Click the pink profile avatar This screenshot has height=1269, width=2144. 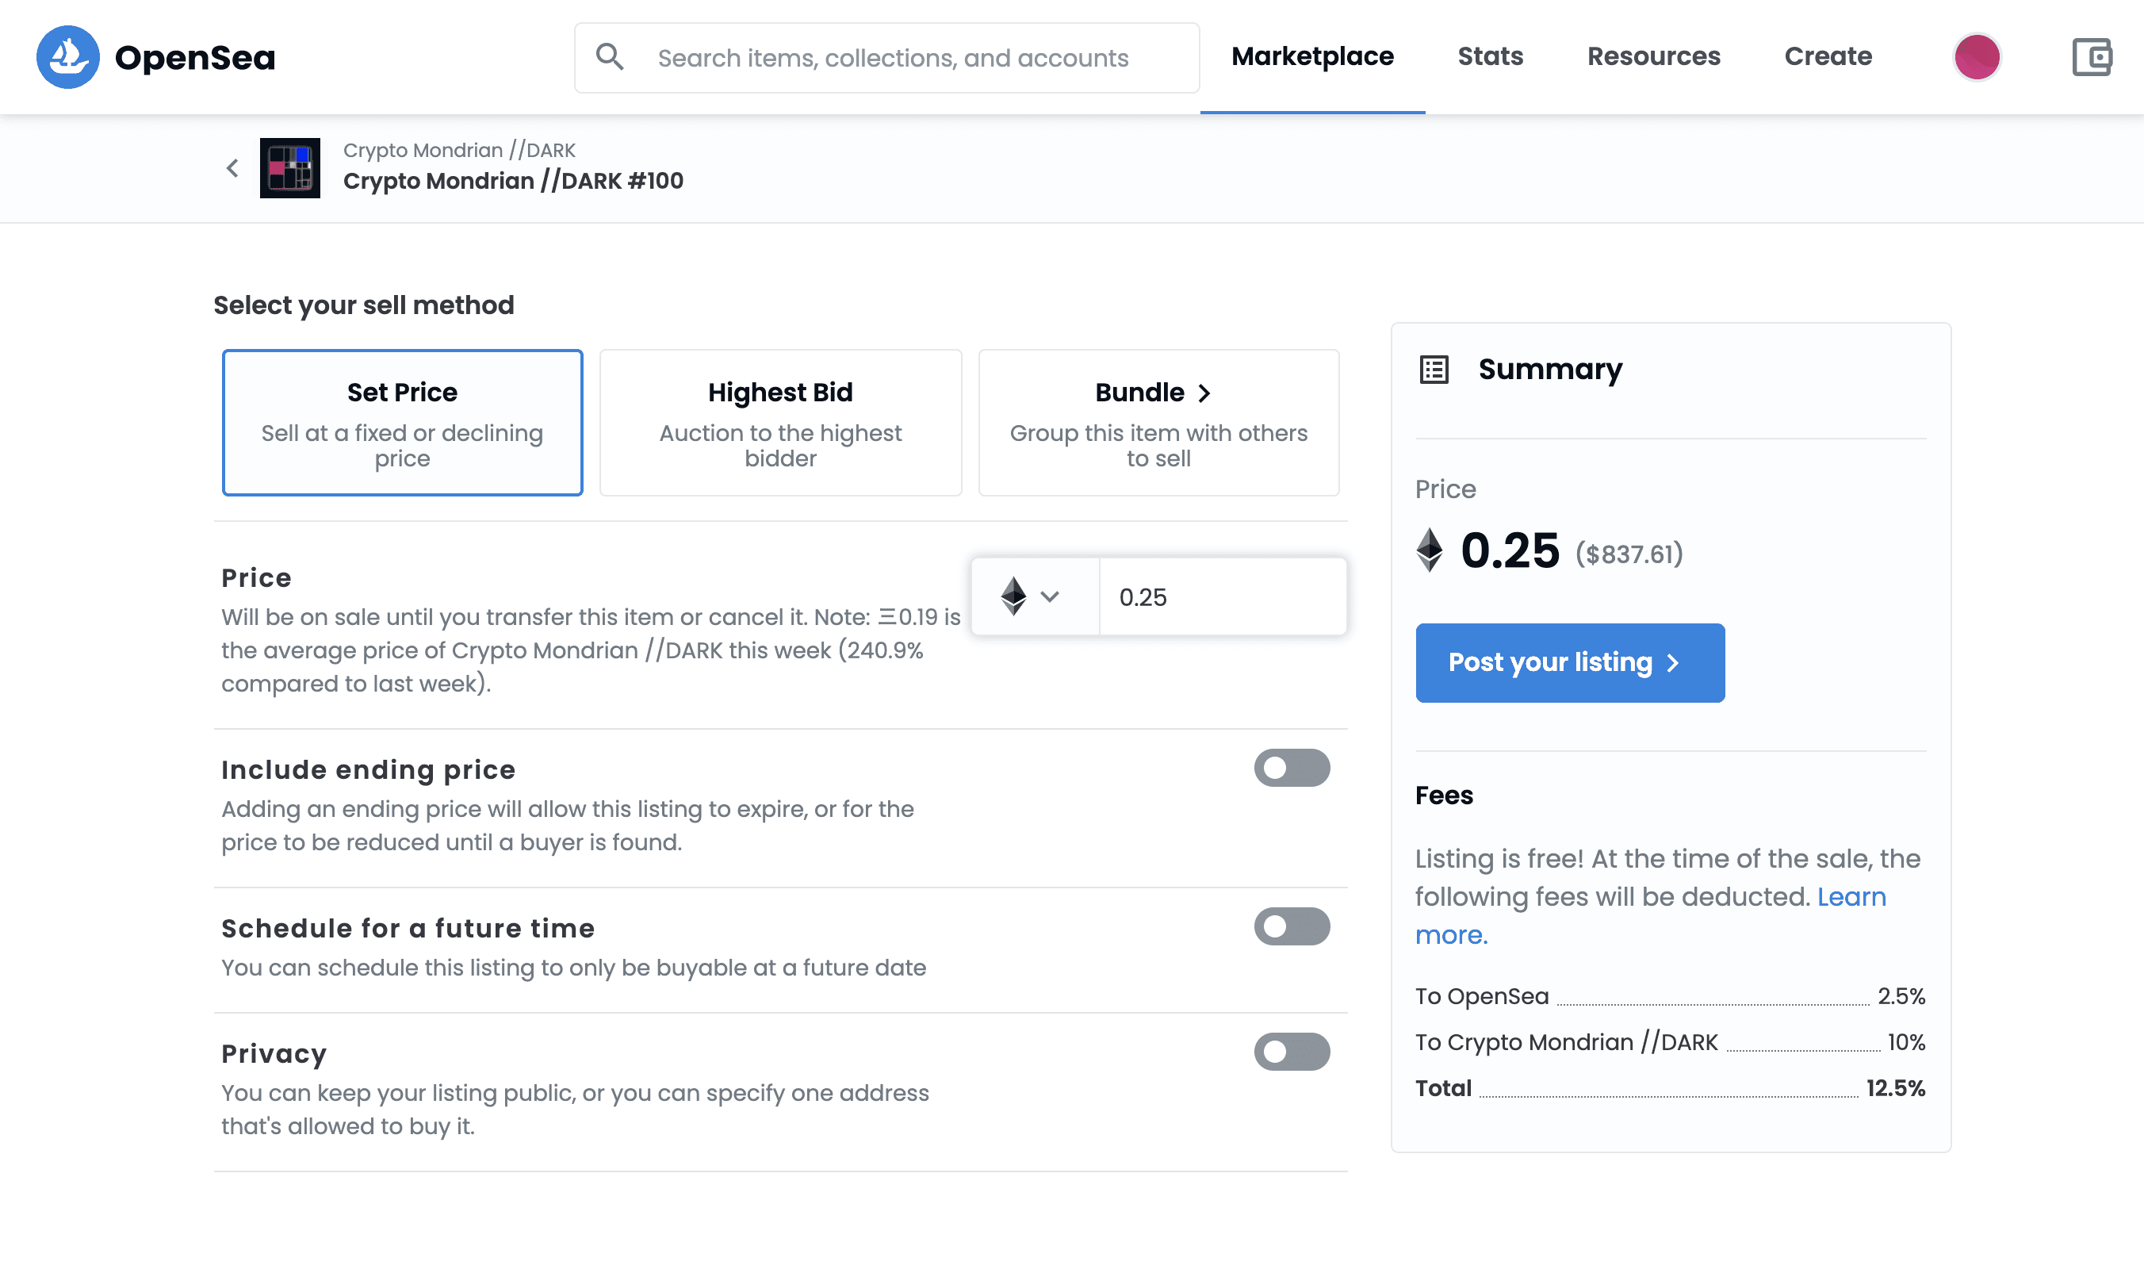(1977, 56)
